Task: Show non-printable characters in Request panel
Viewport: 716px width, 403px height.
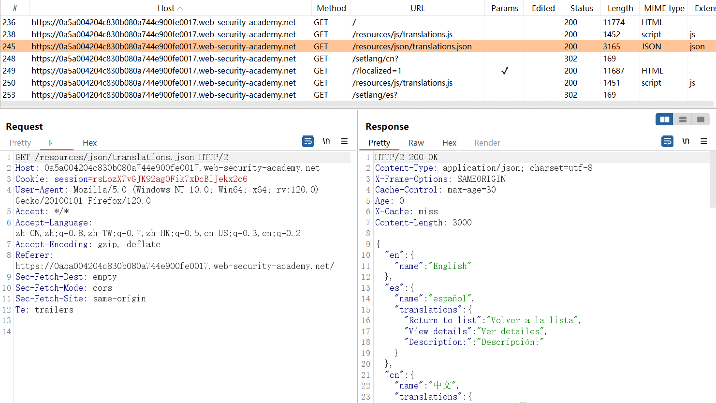Action: pos(326,141)
